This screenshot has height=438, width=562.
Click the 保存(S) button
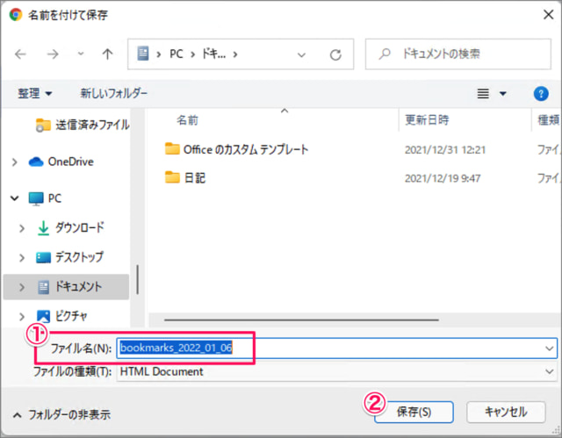click(413, 411)
